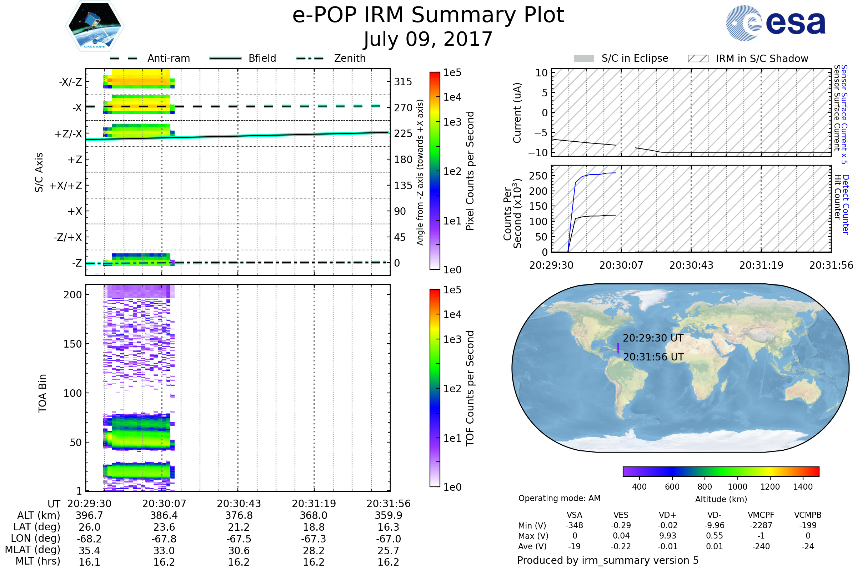Click the S/C in Eclipse gray swatch
Viewport: 857px width, 571px height.
click(x=583, y=59)
